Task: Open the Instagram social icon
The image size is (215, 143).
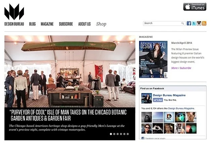Action: pos(199,23)
